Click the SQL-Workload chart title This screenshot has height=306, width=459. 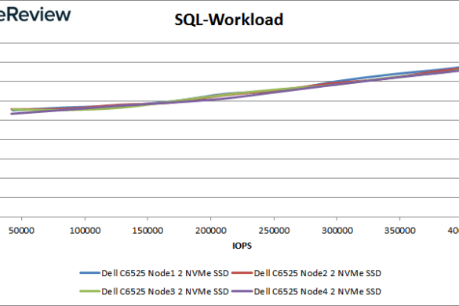point(228,20)
